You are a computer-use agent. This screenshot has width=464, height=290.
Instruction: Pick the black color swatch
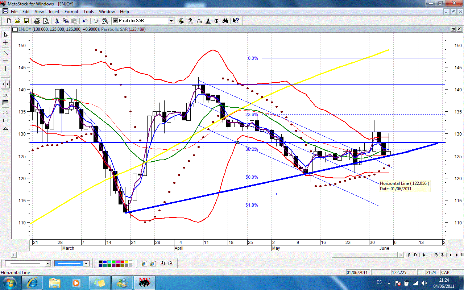[100, 262]
